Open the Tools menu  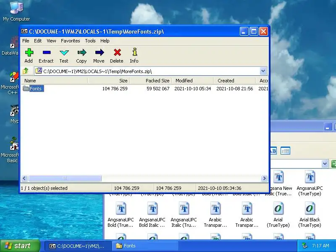tap(90, 41)
